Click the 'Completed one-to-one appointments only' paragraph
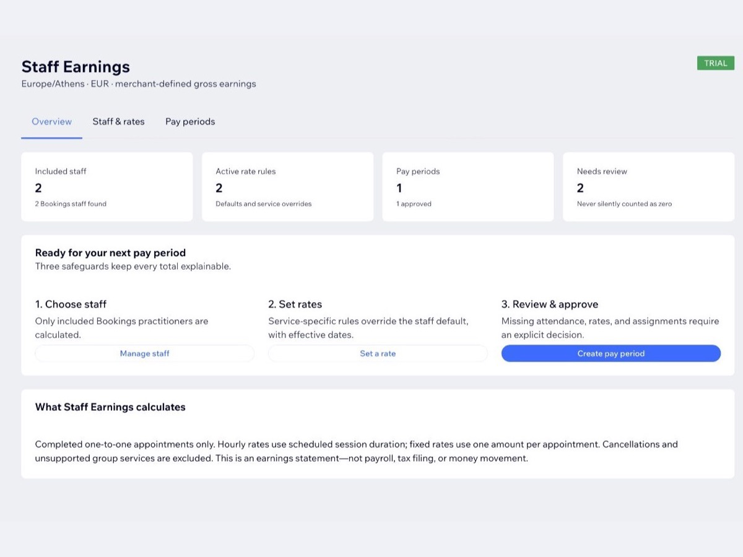 pos(357,452)
